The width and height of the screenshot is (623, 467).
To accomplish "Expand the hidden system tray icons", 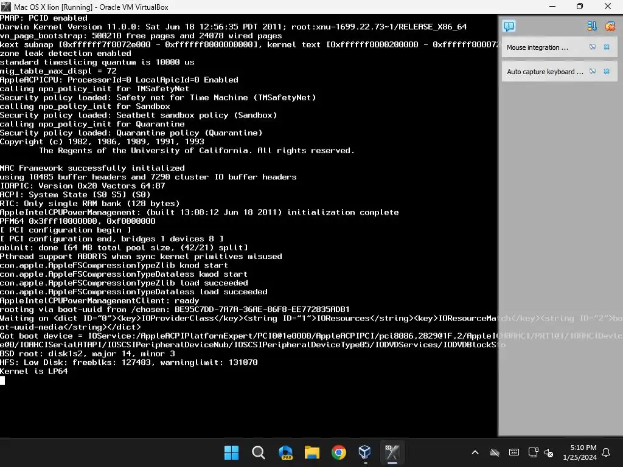I will pos(475,452).
